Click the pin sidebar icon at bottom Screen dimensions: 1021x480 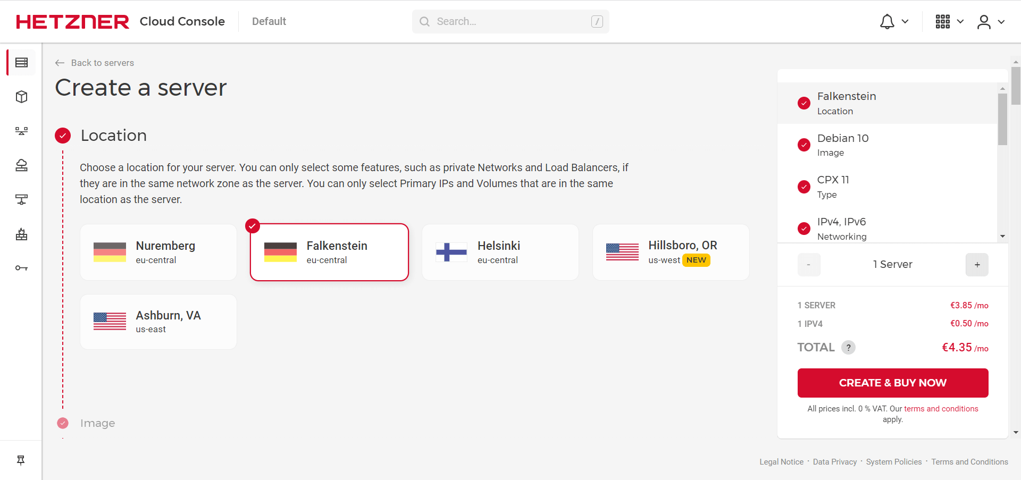(21, 460)
